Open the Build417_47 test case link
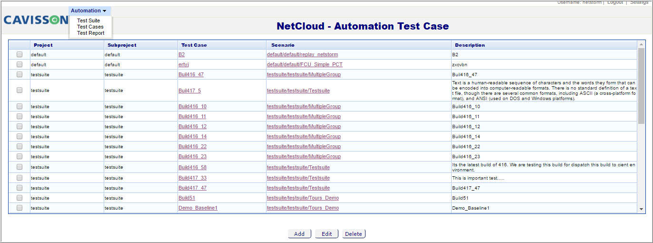Screen dimensions: 653x243 (x=192, y=188)
